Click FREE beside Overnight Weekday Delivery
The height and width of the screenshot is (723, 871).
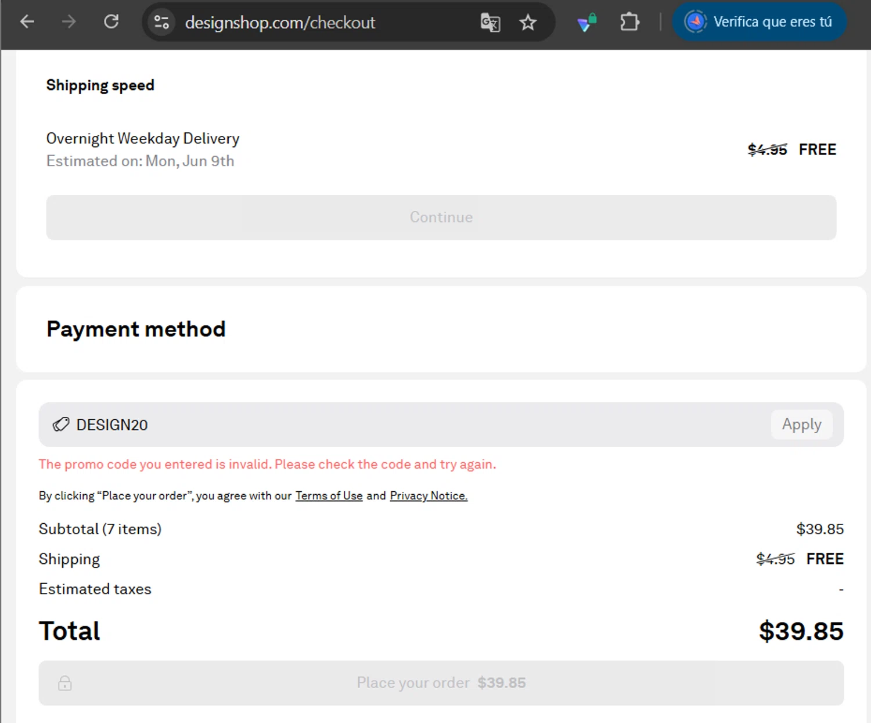tap(818, 150)
